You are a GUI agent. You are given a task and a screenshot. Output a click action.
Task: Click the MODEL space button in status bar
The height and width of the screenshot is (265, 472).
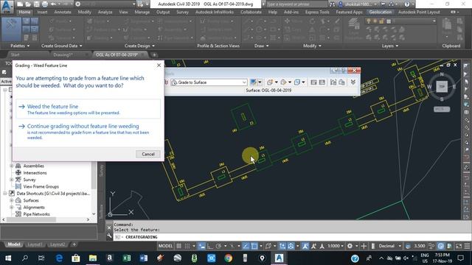pos(165,246)
